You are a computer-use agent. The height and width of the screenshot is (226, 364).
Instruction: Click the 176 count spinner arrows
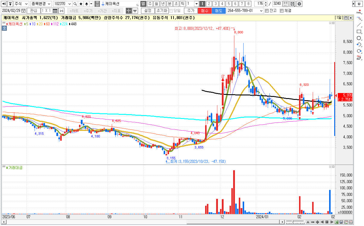coord(266,4)
